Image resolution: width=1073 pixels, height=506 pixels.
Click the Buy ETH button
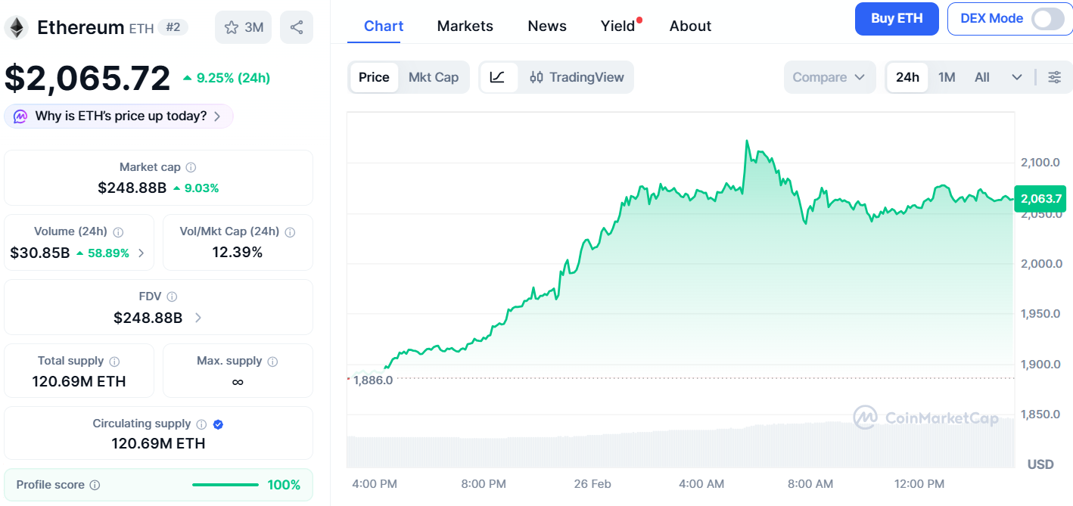[x=897, y=19]
